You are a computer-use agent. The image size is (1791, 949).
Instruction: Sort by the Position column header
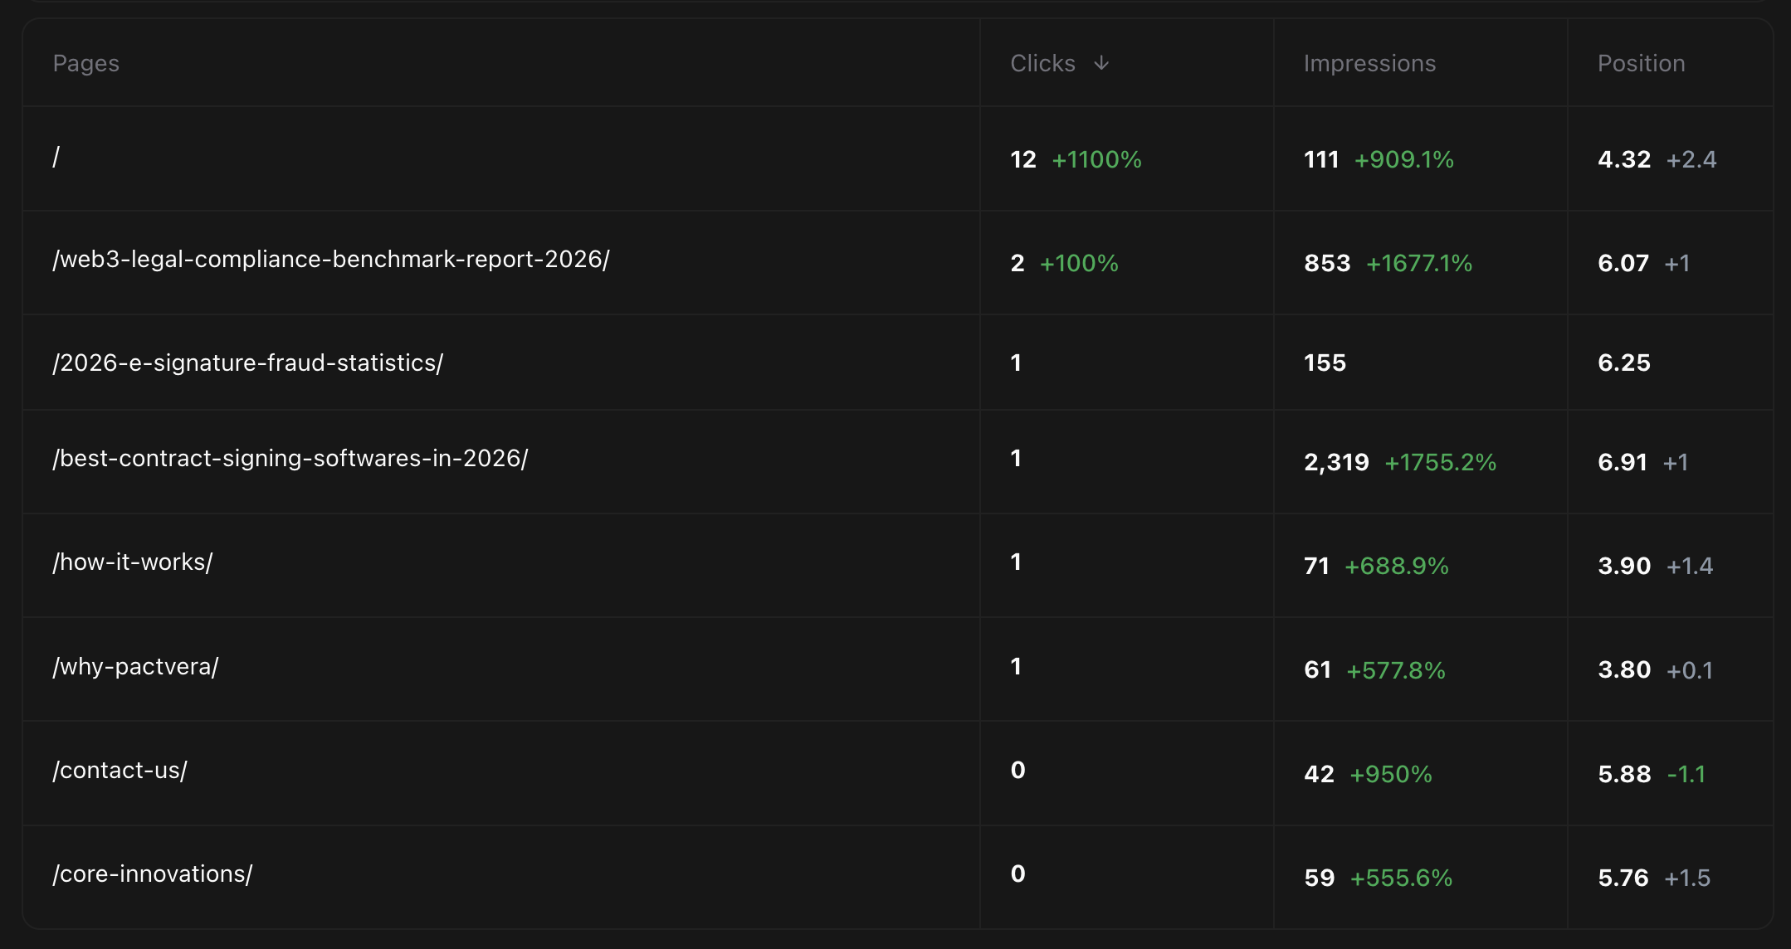(1641, 63)
